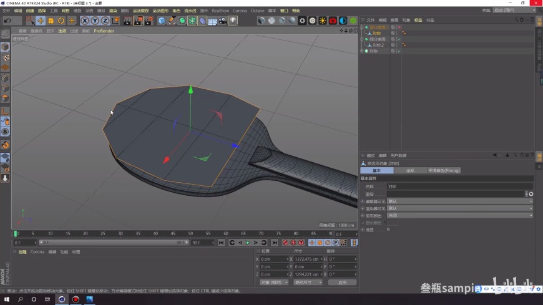The height and width of the screenshot is (305, 543).
Task: Open the Windows Start menu
Action: click(x=7, y=299)
